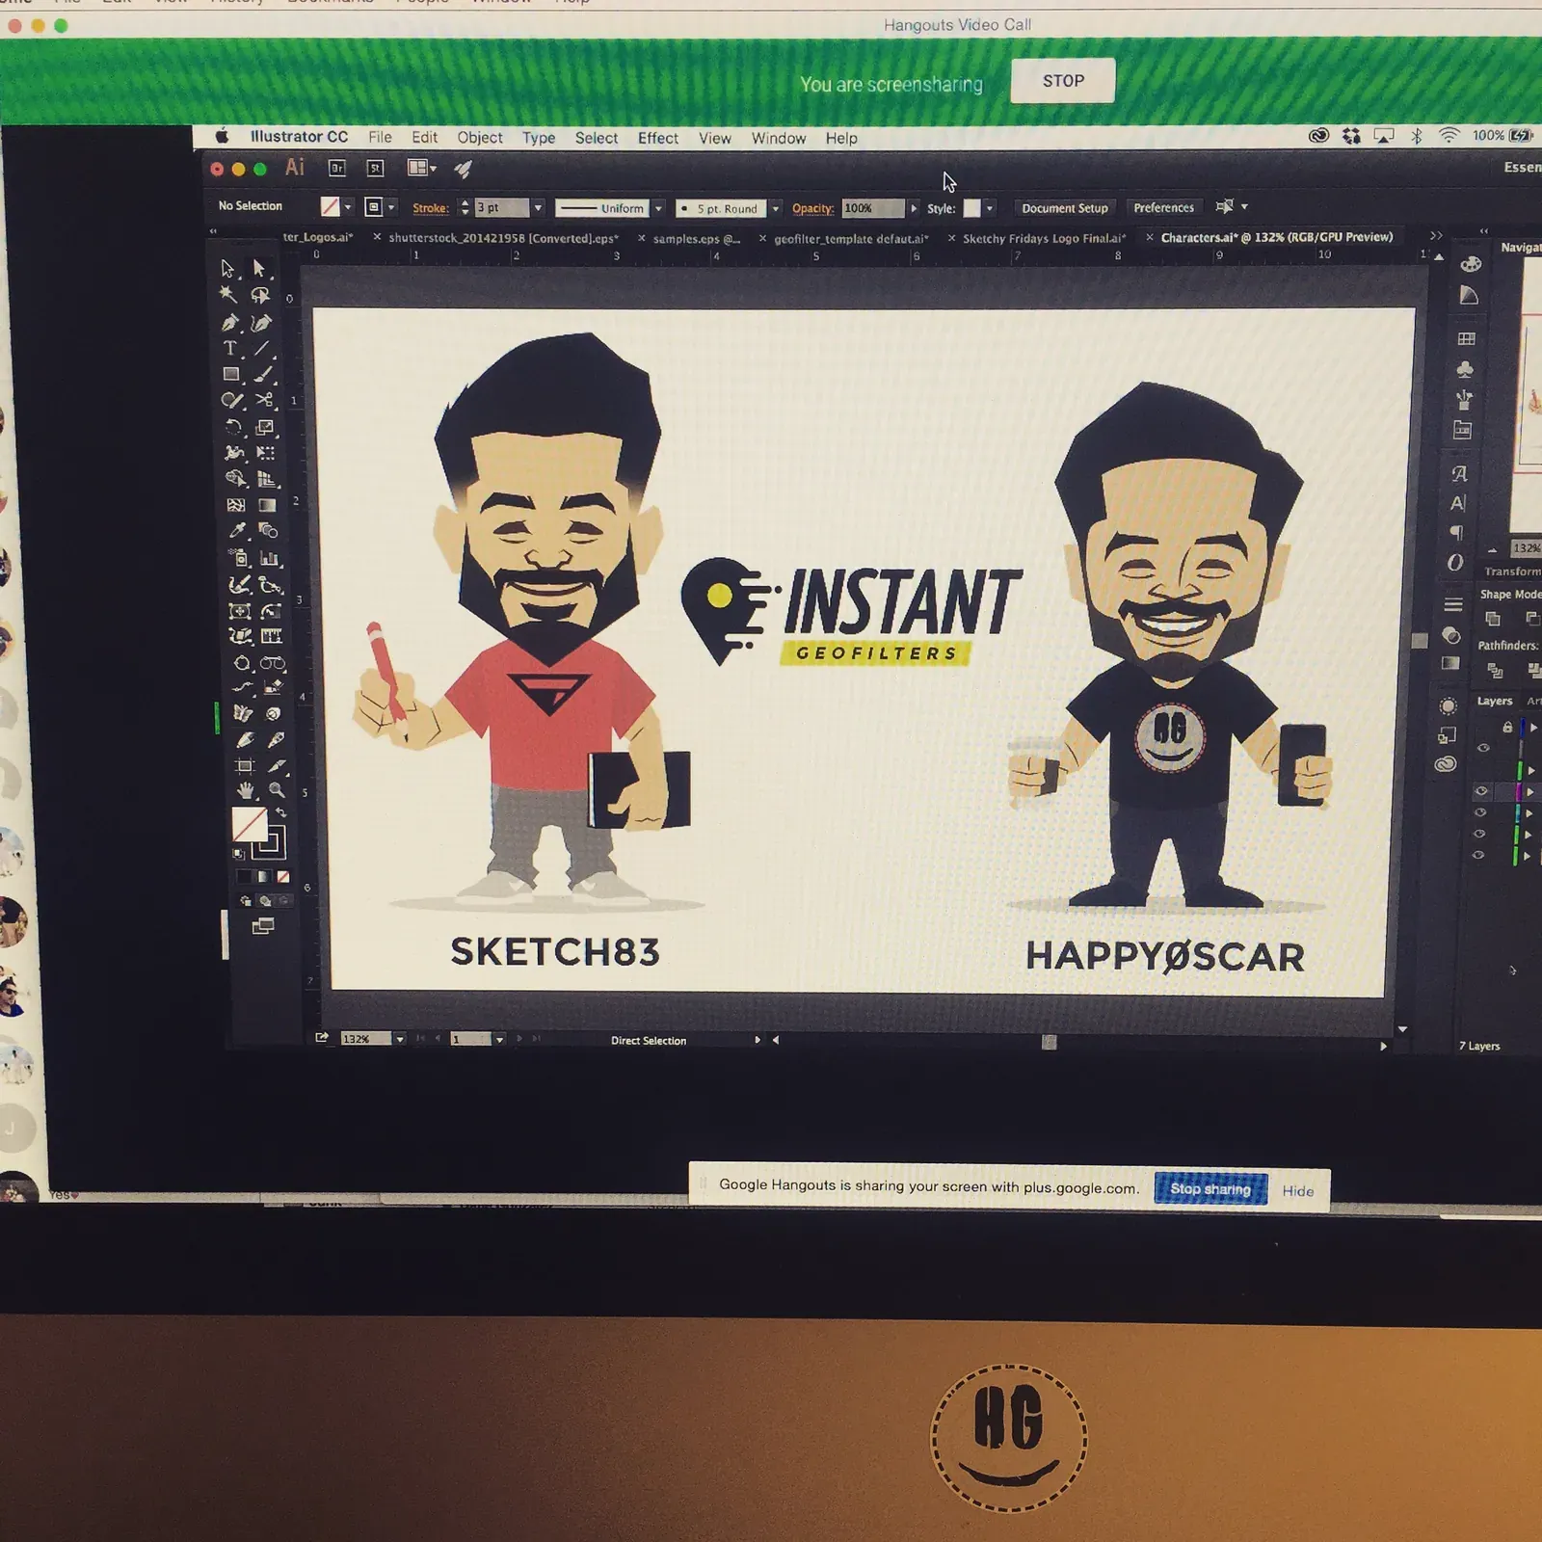Open stroke weight dropdown next to 3 pt

(539, 207)
